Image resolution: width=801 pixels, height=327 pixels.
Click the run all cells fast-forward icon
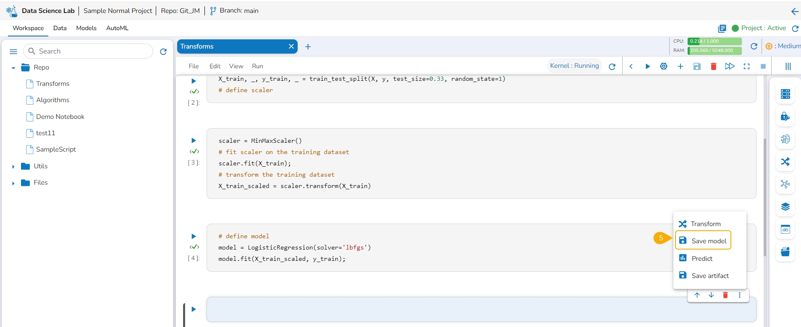tap(730, 66)
